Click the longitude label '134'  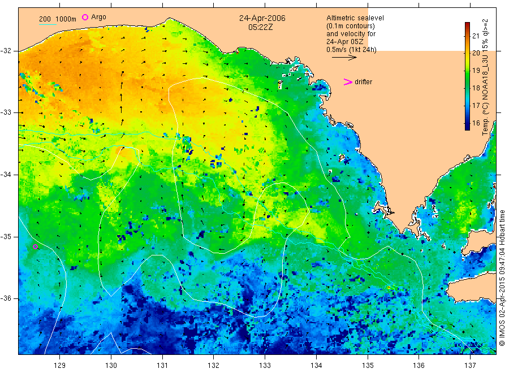[316, 366]
